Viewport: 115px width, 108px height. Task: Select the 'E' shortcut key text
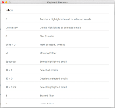click(6, 19)
